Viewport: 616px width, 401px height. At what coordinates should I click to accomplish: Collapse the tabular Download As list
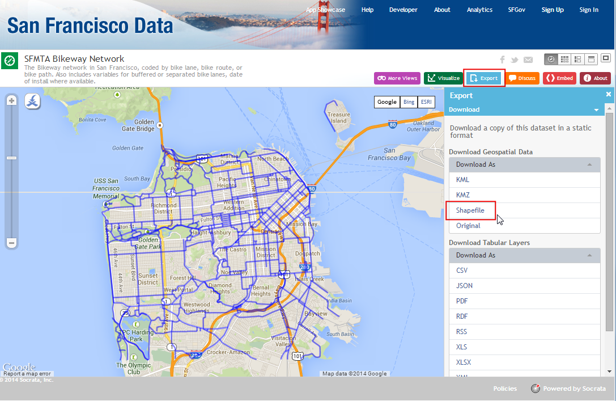pos(589,255)
